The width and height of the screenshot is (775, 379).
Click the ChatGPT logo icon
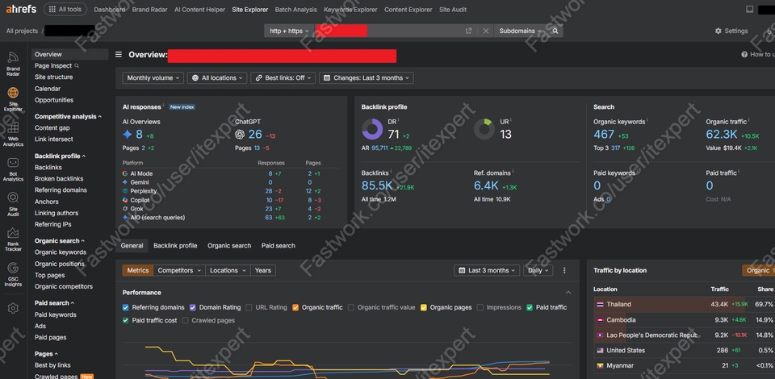[x=240, y=134]
